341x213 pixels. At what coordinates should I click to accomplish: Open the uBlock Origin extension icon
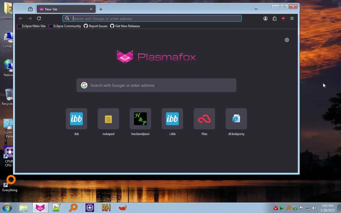click(283, 18)
